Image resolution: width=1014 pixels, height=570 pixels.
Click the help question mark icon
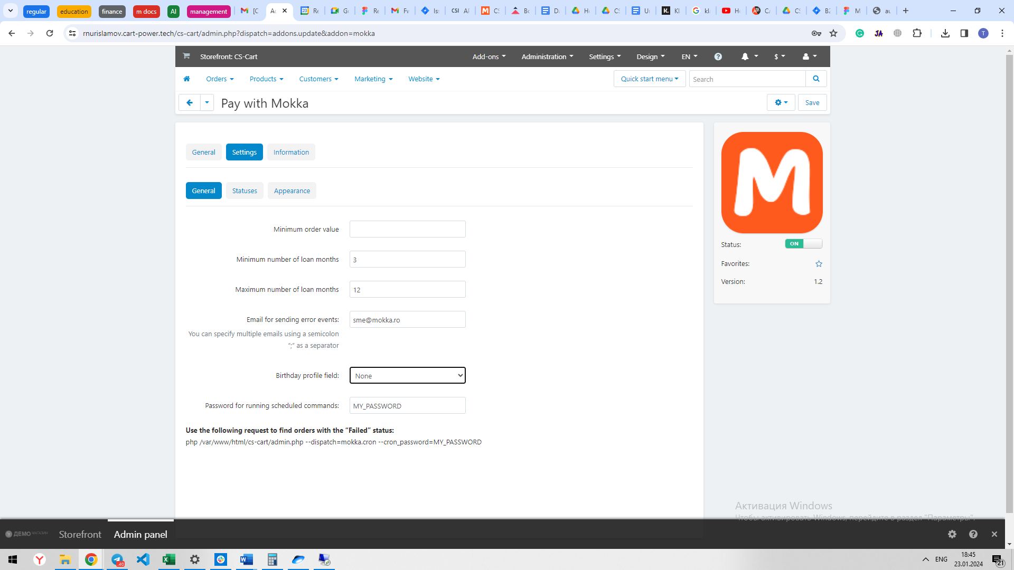click(x=718, y=56)
